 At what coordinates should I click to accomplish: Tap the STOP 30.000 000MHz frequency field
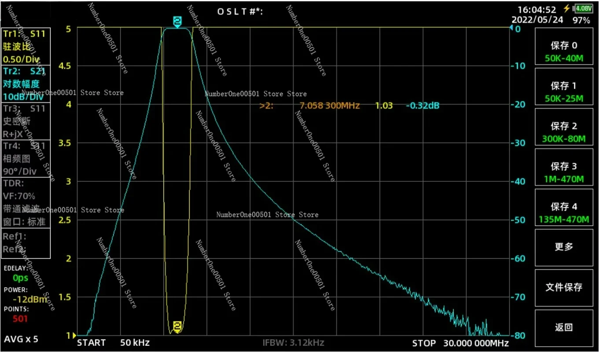point(460,343)
